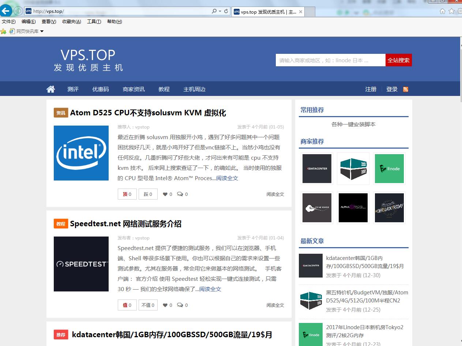Open browser home page icon

(442, 11)
